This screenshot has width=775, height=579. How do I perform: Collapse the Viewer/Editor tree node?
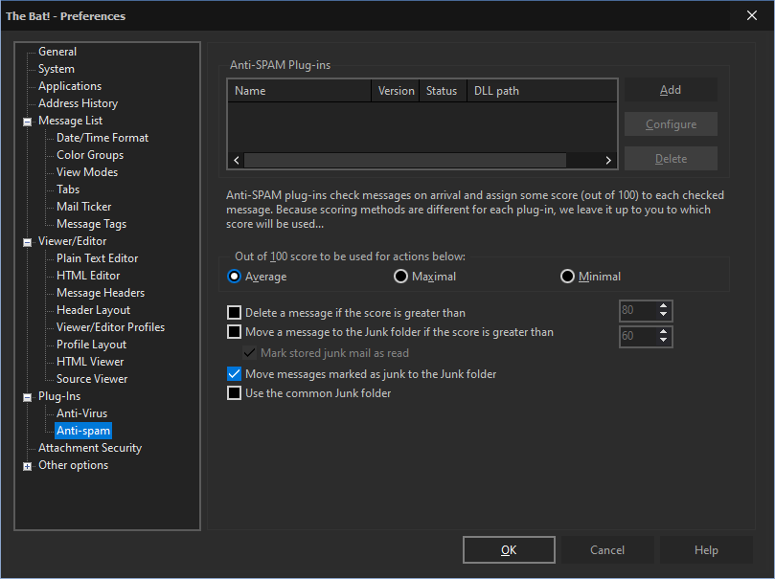pos(28,242)
